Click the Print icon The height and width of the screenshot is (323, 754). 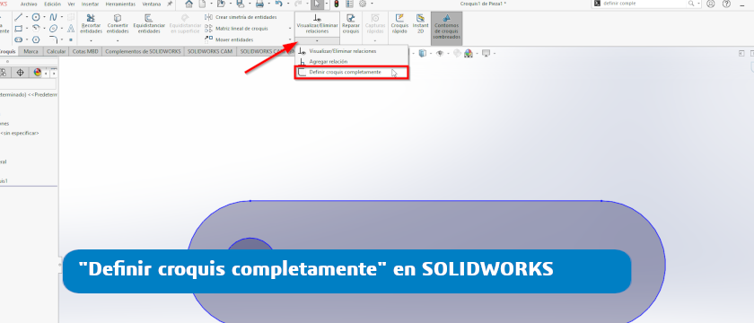pyautogui.click(x=259, y=4)
